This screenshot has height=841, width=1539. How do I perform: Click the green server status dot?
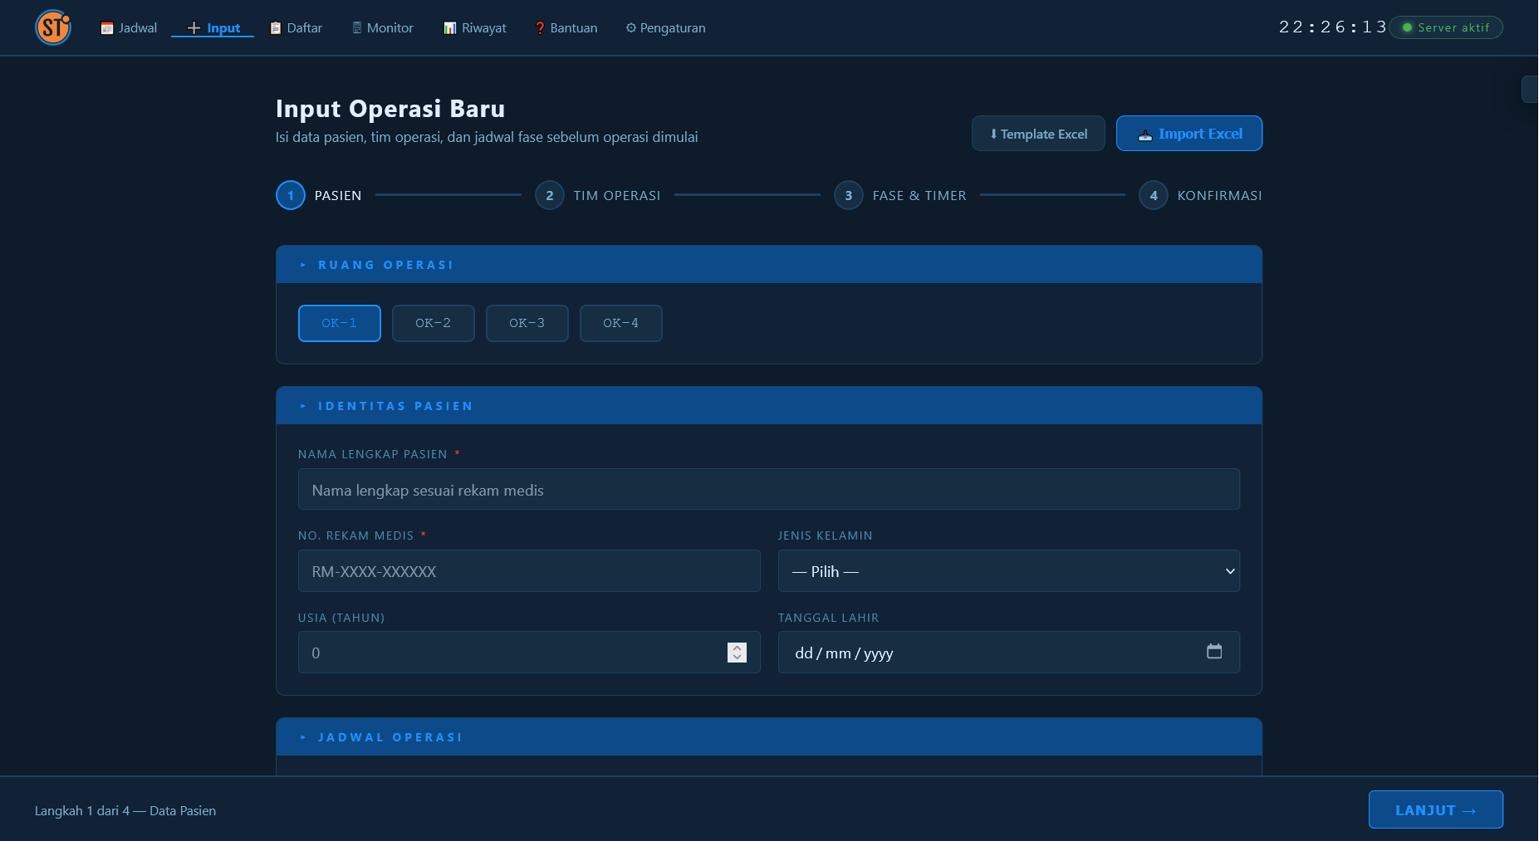(x=1407, y=27)
